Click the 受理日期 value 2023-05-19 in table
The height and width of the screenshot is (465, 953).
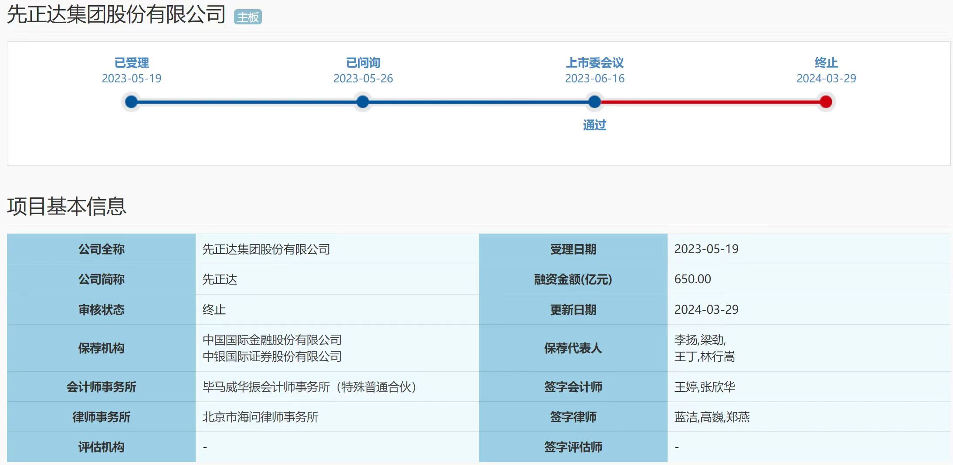pos(706,249)
